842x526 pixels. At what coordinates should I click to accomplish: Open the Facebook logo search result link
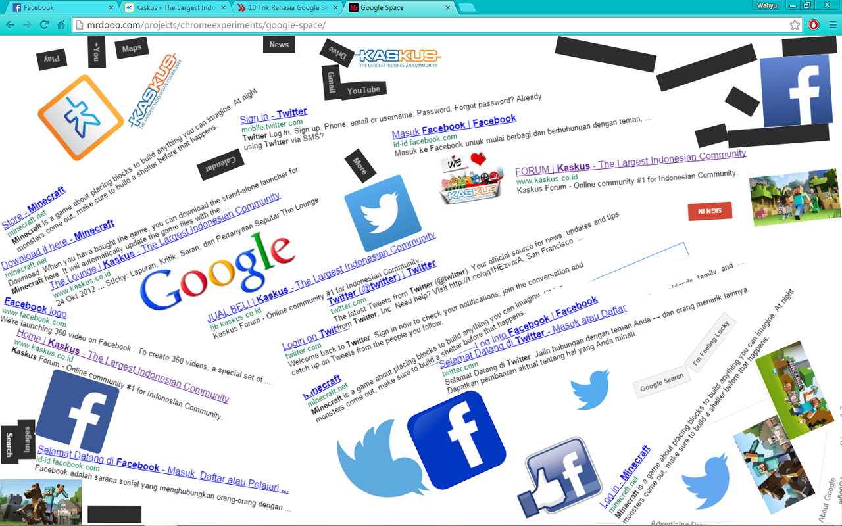click(36, 307)
